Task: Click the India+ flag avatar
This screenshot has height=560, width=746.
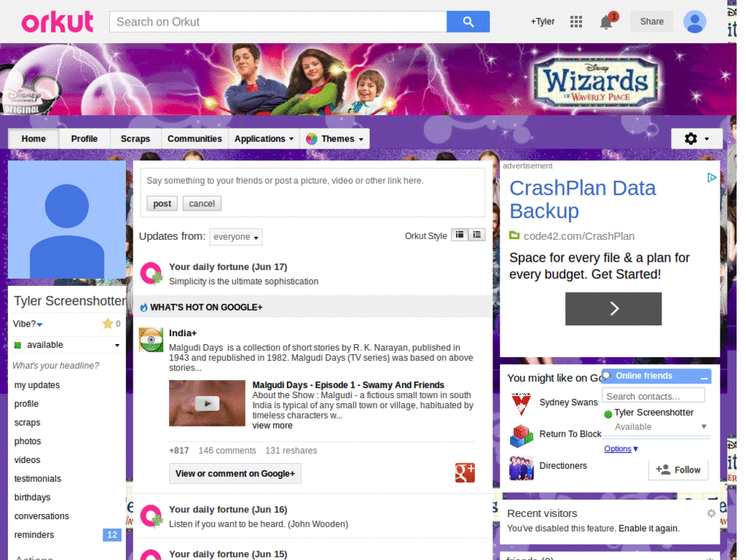Action: (152, 340)
